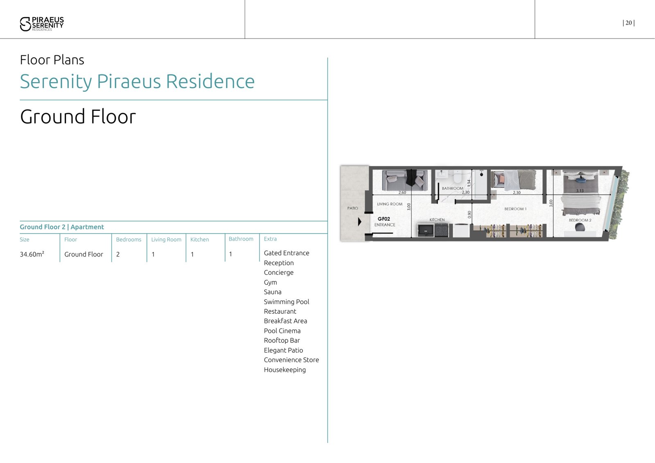Click the 'BEDROOM 1' label on the plan

(x=515, y=209)
